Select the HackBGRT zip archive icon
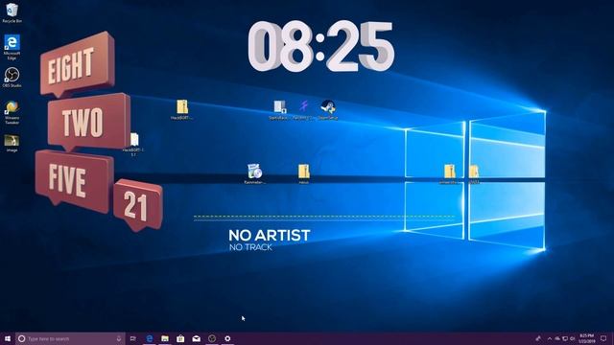The height and width of the screenshot is (345, 614). click(x=182, y=109)
